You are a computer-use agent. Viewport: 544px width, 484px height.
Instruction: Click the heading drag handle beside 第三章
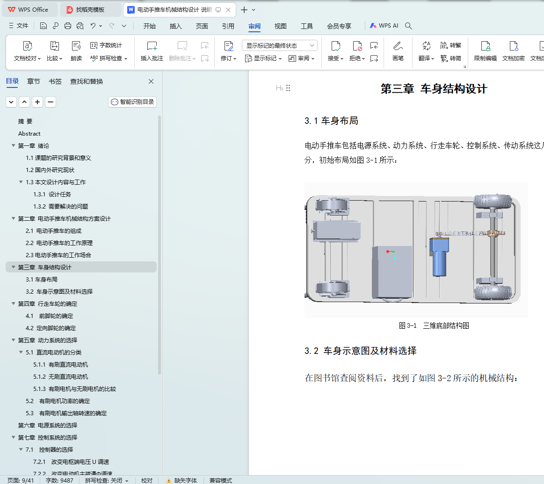pos(288,88)
